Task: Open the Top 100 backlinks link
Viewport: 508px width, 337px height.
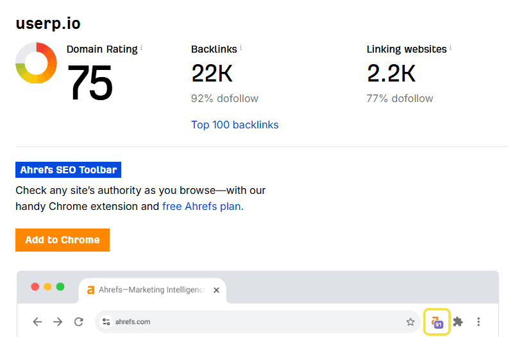Action: [x=235, y=125]
